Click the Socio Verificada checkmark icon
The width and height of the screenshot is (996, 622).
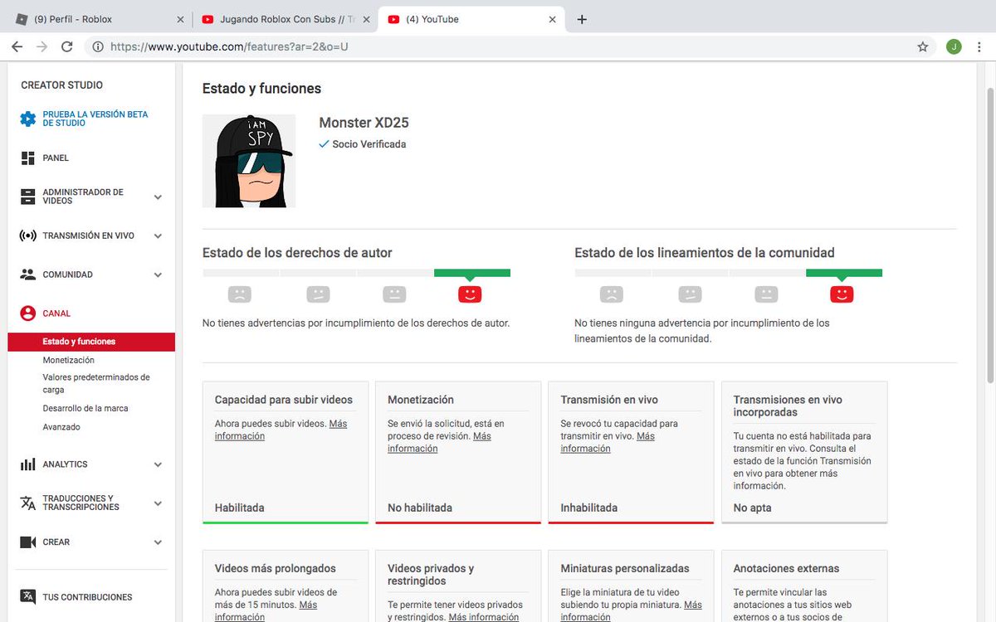click(x=324, y=144)
